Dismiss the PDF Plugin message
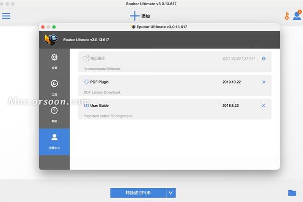The image size is (303, 202). (264, 82)
